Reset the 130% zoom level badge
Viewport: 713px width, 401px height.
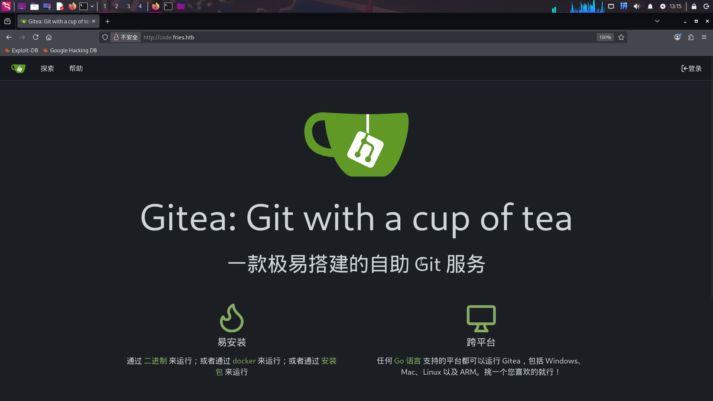pos(605,37)
